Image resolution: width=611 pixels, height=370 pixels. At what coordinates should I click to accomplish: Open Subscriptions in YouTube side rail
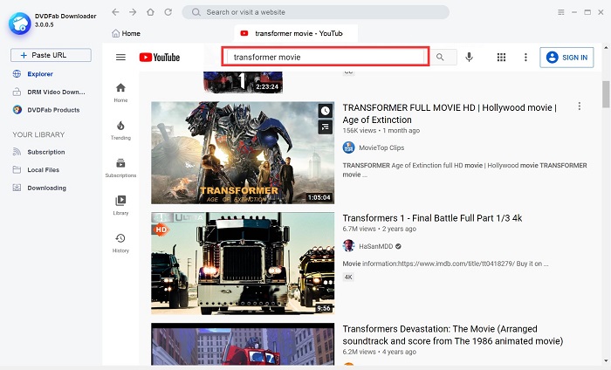point(120,168)
